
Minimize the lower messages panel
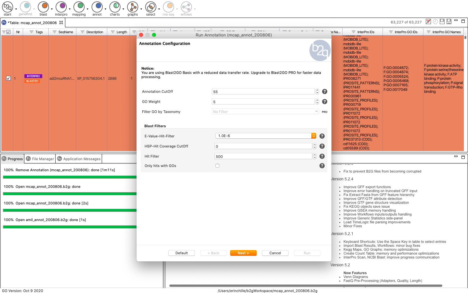tap(456, 156)
